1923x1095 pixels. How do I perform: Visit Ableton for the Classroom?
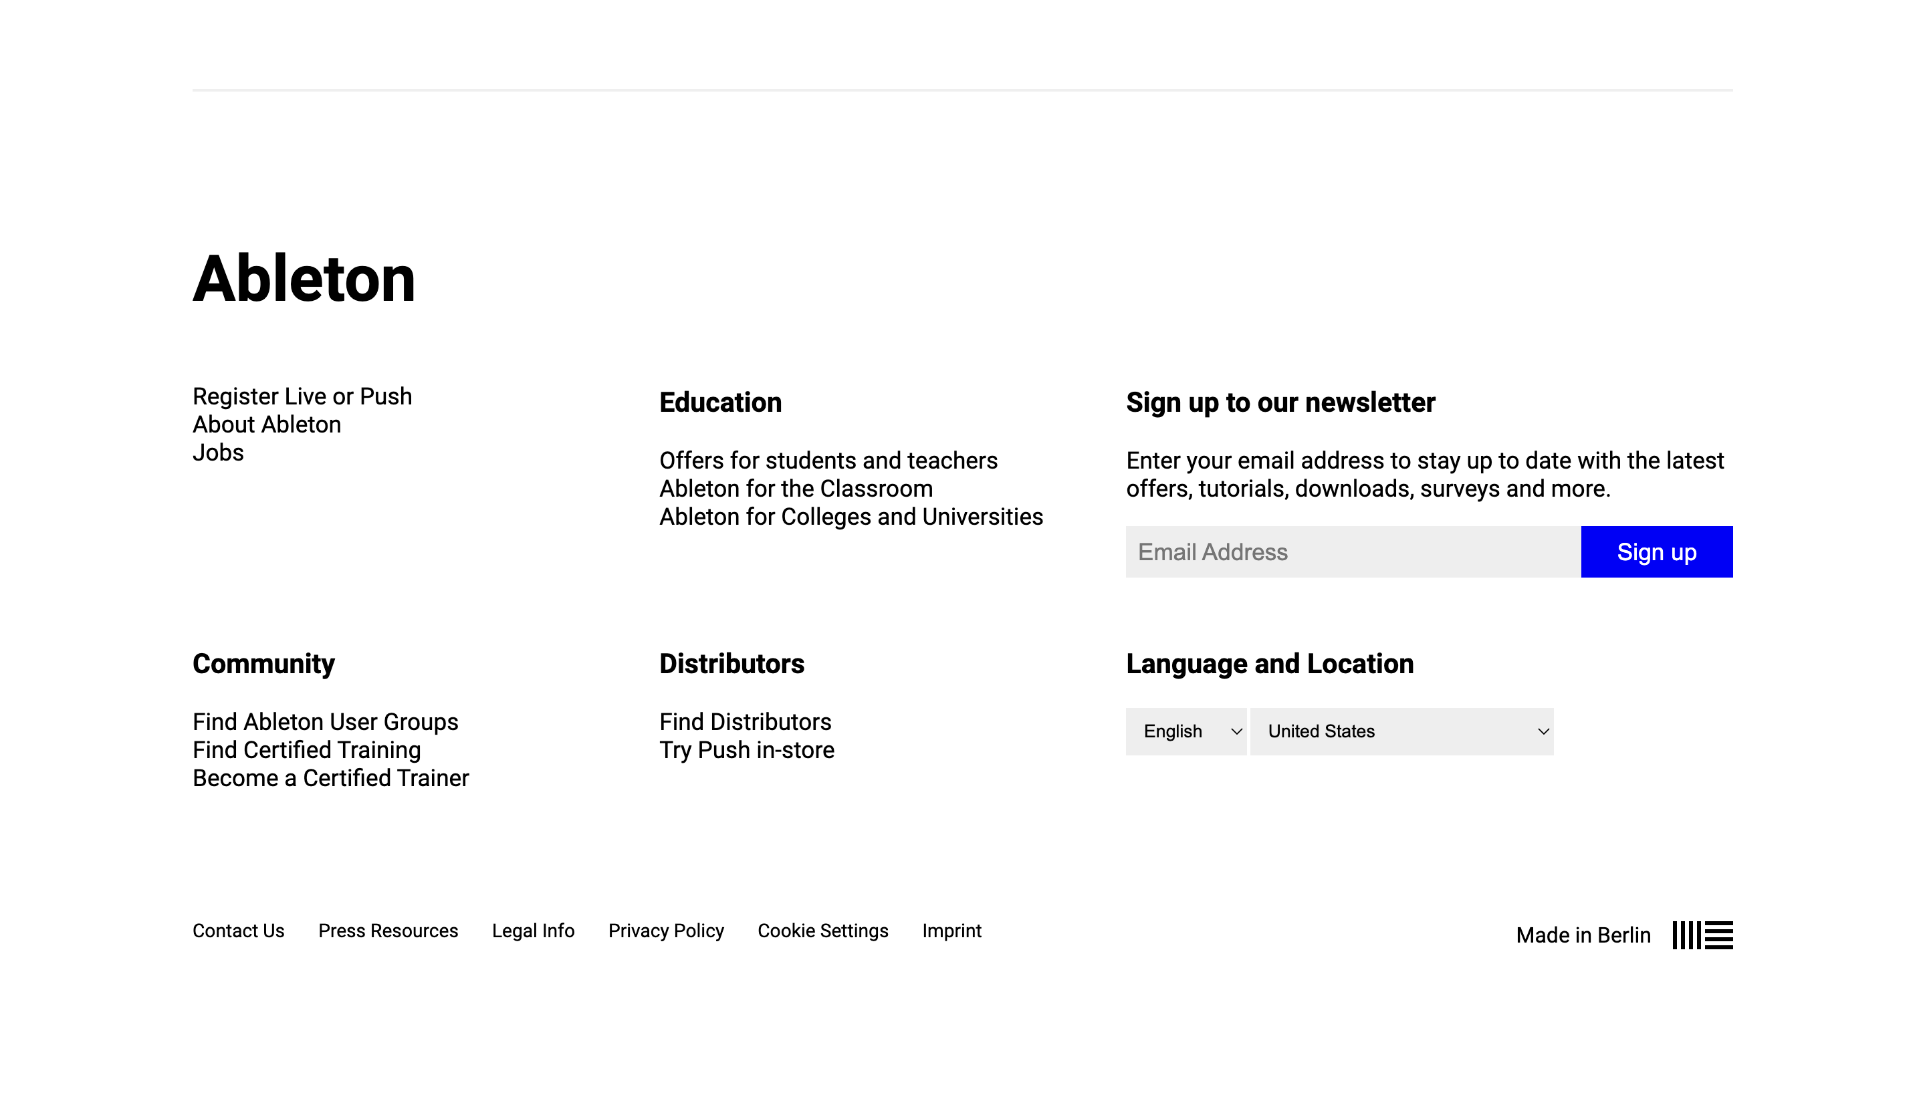click(x=796, y=488)
